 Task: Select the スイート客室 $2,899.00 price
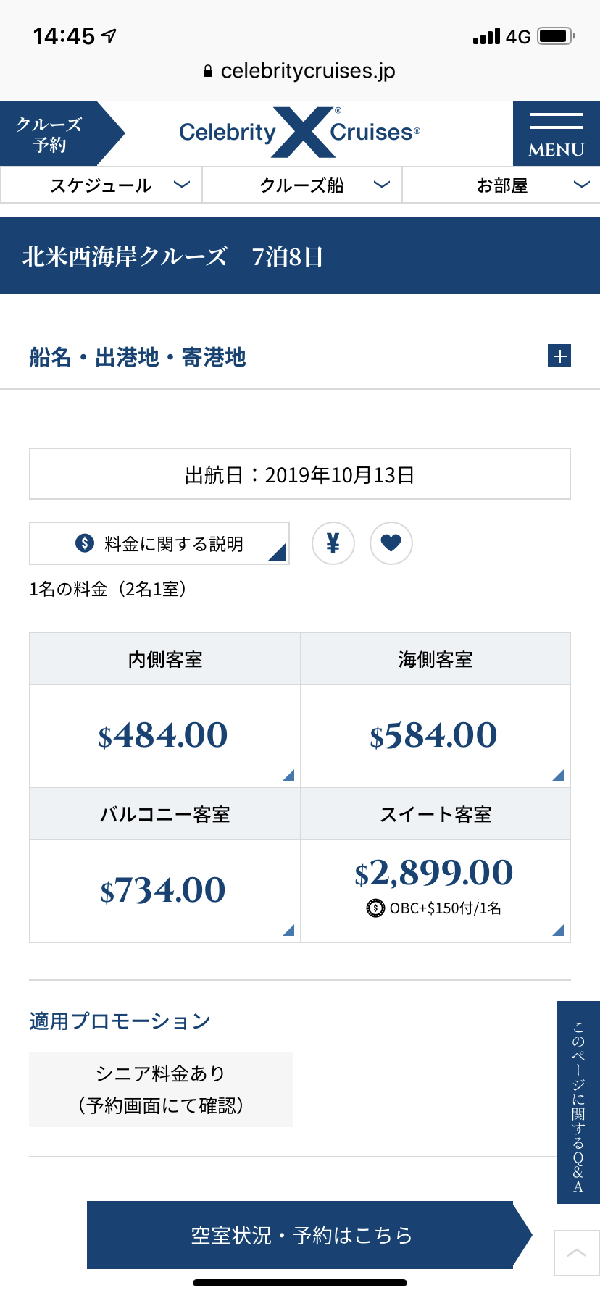436,891
